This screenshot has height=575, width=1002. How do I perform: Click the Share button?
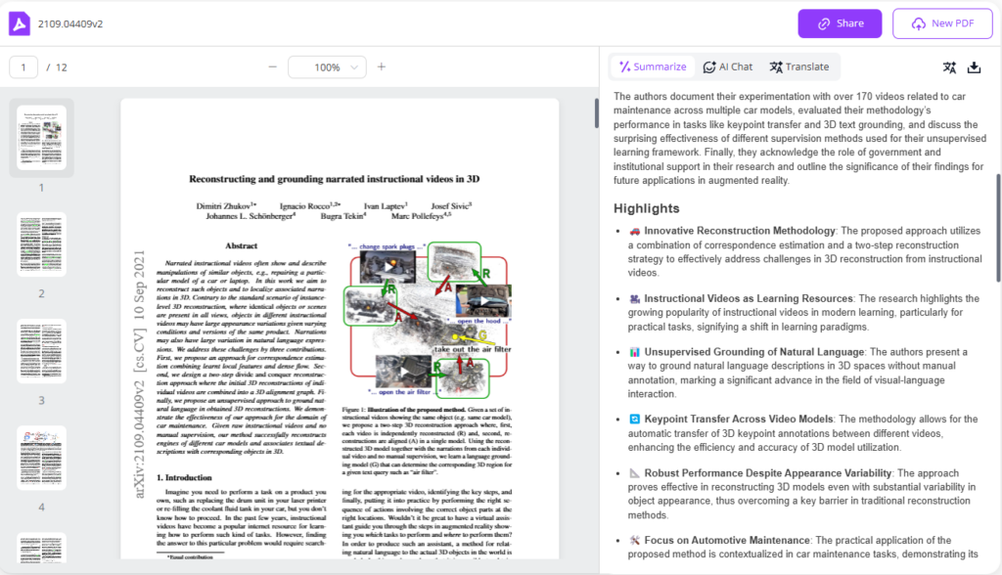point(840,23)
